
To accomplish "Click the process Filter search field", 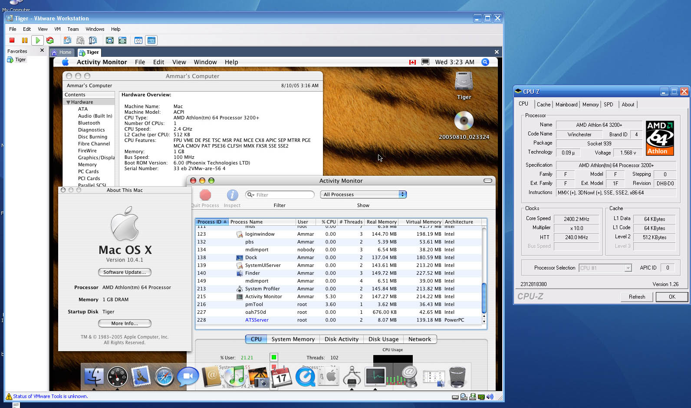I will (x=280, y=195).
